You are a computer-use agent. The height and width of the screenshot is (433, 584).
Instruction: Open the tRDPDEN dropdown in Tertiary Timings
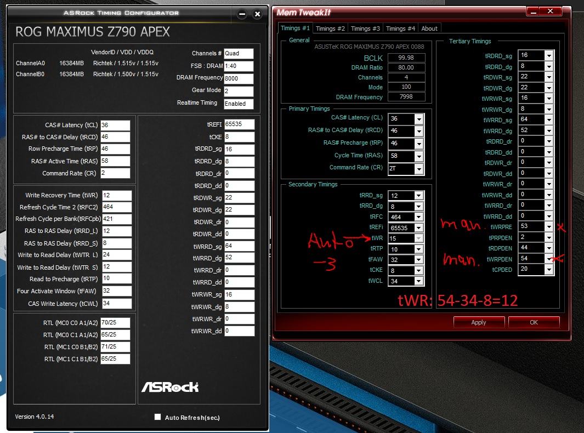point(549,248)
